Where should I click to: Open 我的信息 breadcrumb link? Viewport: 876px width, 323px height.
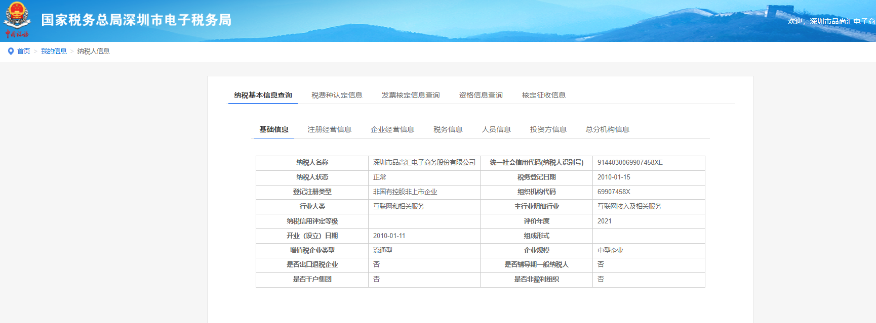pos(54,51)
